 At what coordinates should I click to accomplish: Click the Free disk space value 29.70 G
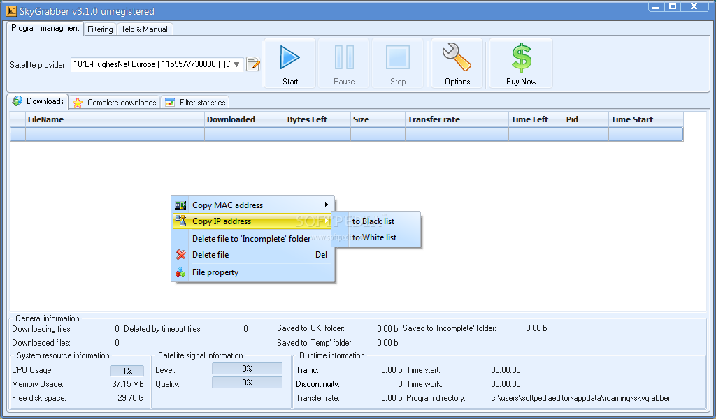131,398
